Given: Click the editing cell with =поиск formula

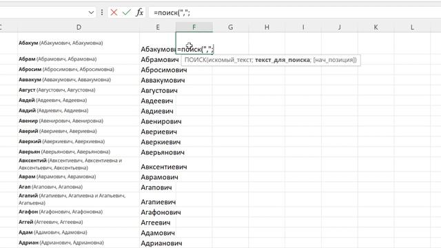Looking at the screenshot, I should 194,43.
